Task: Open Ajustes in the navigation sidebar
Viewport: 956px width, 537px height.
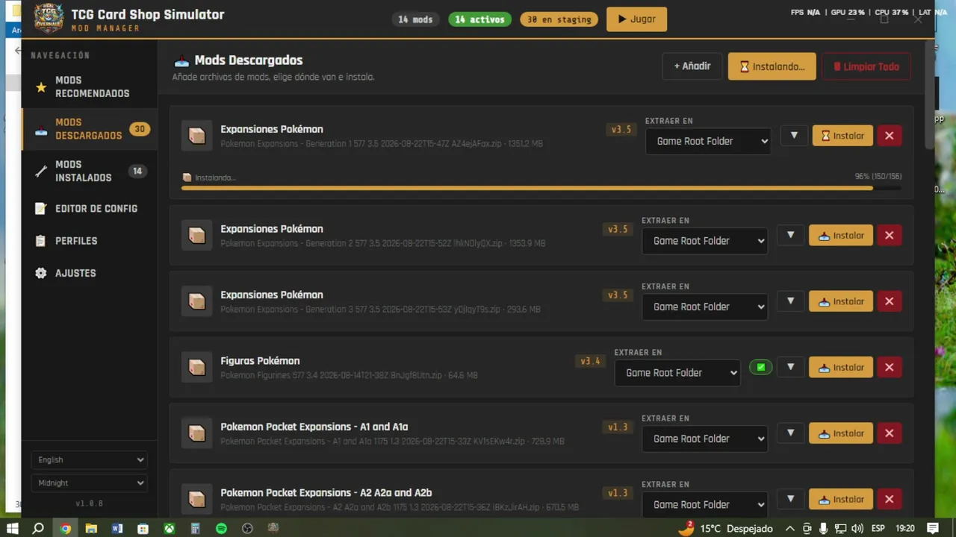Action: (90, 273)
